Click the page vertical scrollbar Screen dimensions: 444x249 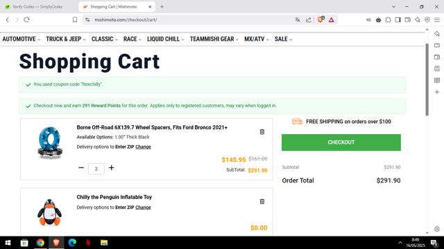click(427, 80)
